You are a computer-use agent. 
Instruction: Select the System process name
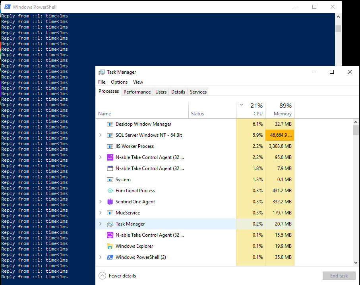[x=123, y=180]
